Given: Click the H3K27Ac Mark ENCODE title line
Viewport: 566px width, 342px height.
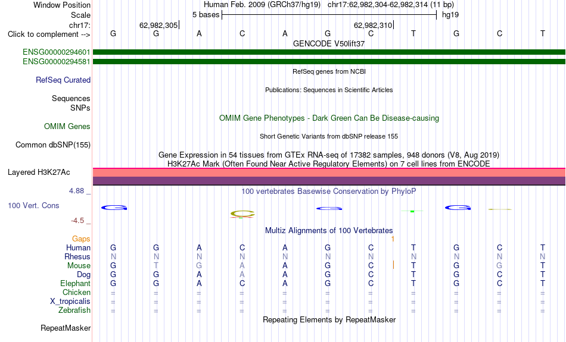Looking at the screenshot, I should [329, 164].
